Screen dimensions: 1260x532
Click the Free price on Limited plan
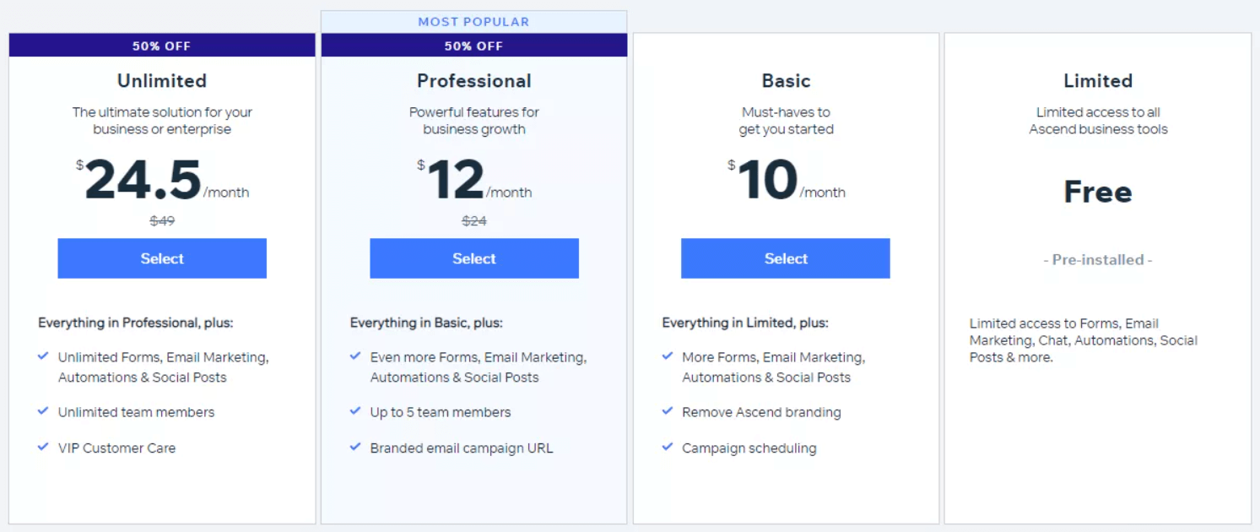point(1097,192)
